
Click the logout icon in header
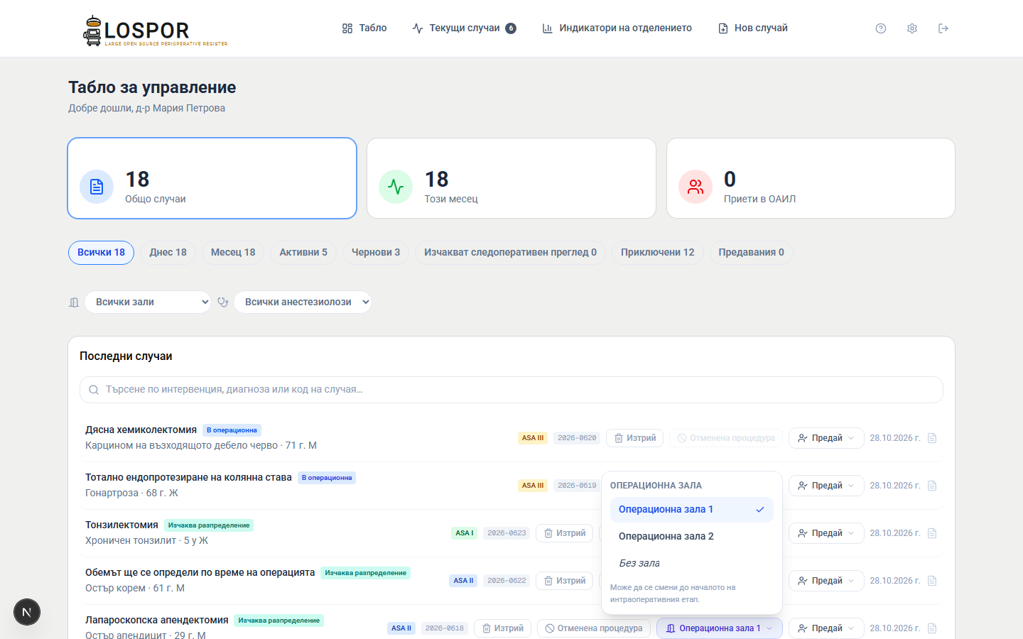943,28
